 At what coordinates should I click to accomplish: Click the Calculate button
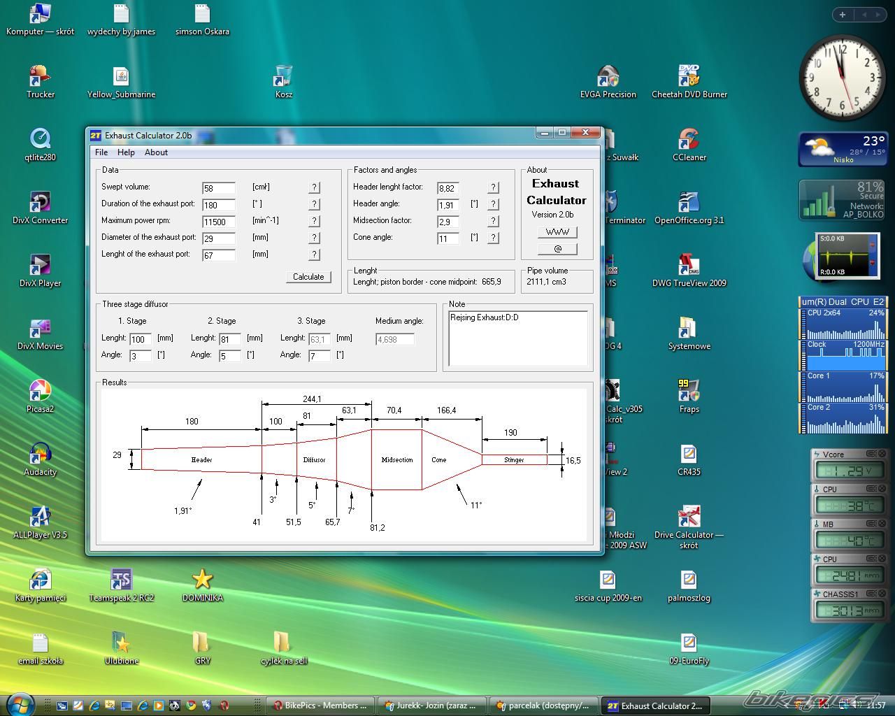click(308, 277)
